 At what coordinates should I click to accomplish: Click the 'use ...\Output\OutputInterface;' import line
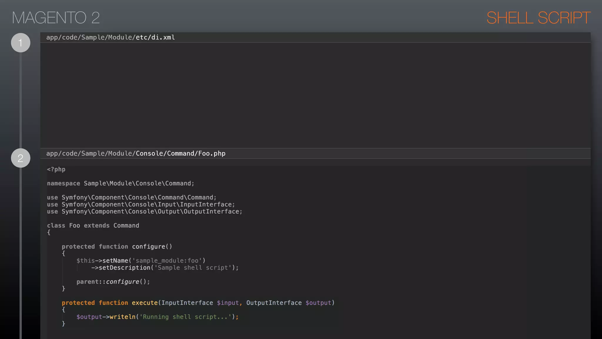(145, 212)
